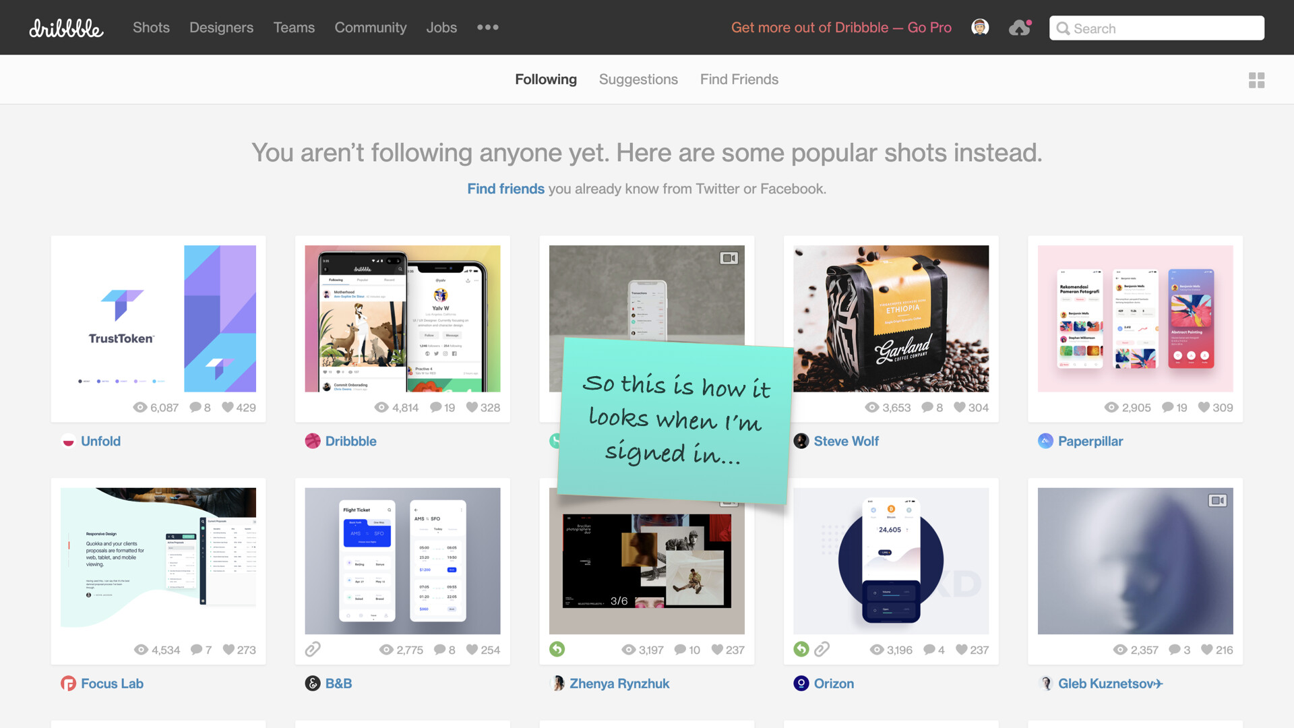Click views eye icon on Focus Lab shot
This screenshot has width=1294, height=728.
(x=141, y=650)
